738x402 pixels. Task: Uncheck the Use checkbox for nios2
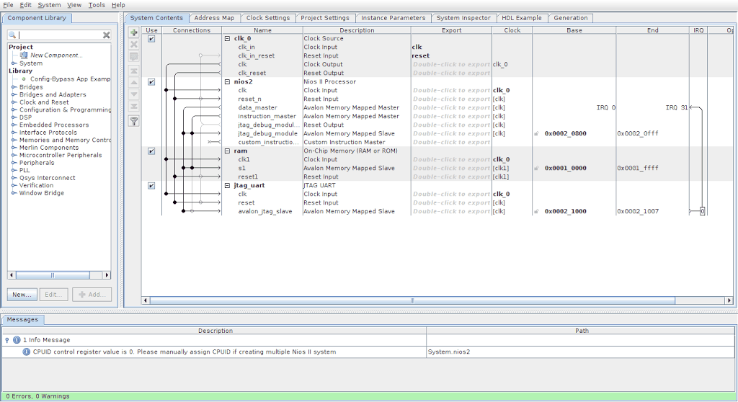151,82
